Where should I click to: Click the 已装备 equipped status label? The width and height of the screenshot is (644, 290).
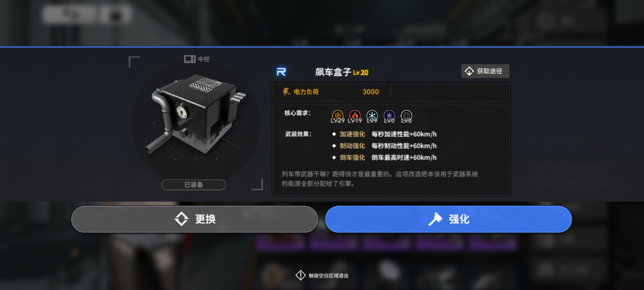point(194,185)
